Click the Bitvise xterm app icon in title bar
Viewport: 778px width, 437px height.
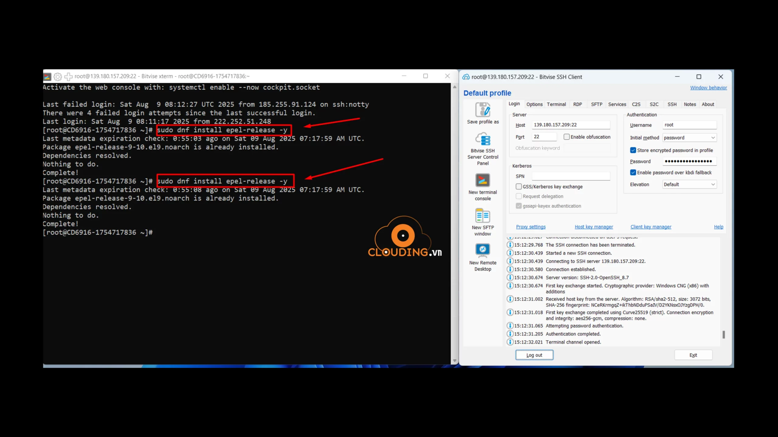click(47, 77)
